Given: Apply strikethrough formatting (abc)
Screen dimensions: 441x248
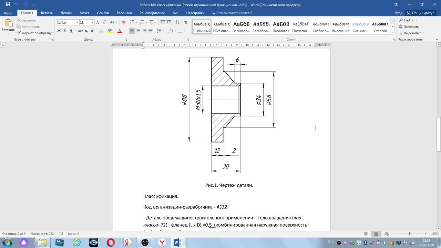Looking at the screenshot, I should (80, 31).
